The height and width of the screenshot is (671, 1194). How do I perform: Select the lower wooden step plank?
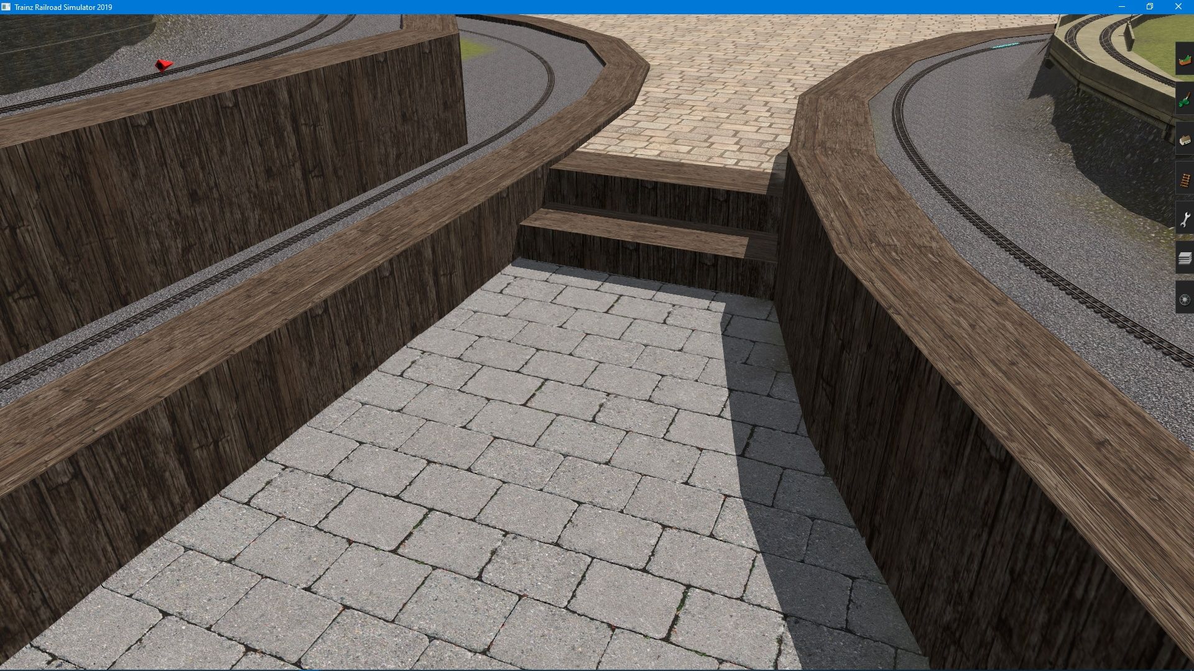pos(634,231)
